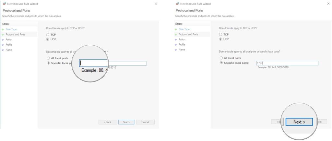The width and height of the screenshot is (332, 141).
Task: Click the port field containing 1707
Action: pyautogui.click(x=287, y=63)
